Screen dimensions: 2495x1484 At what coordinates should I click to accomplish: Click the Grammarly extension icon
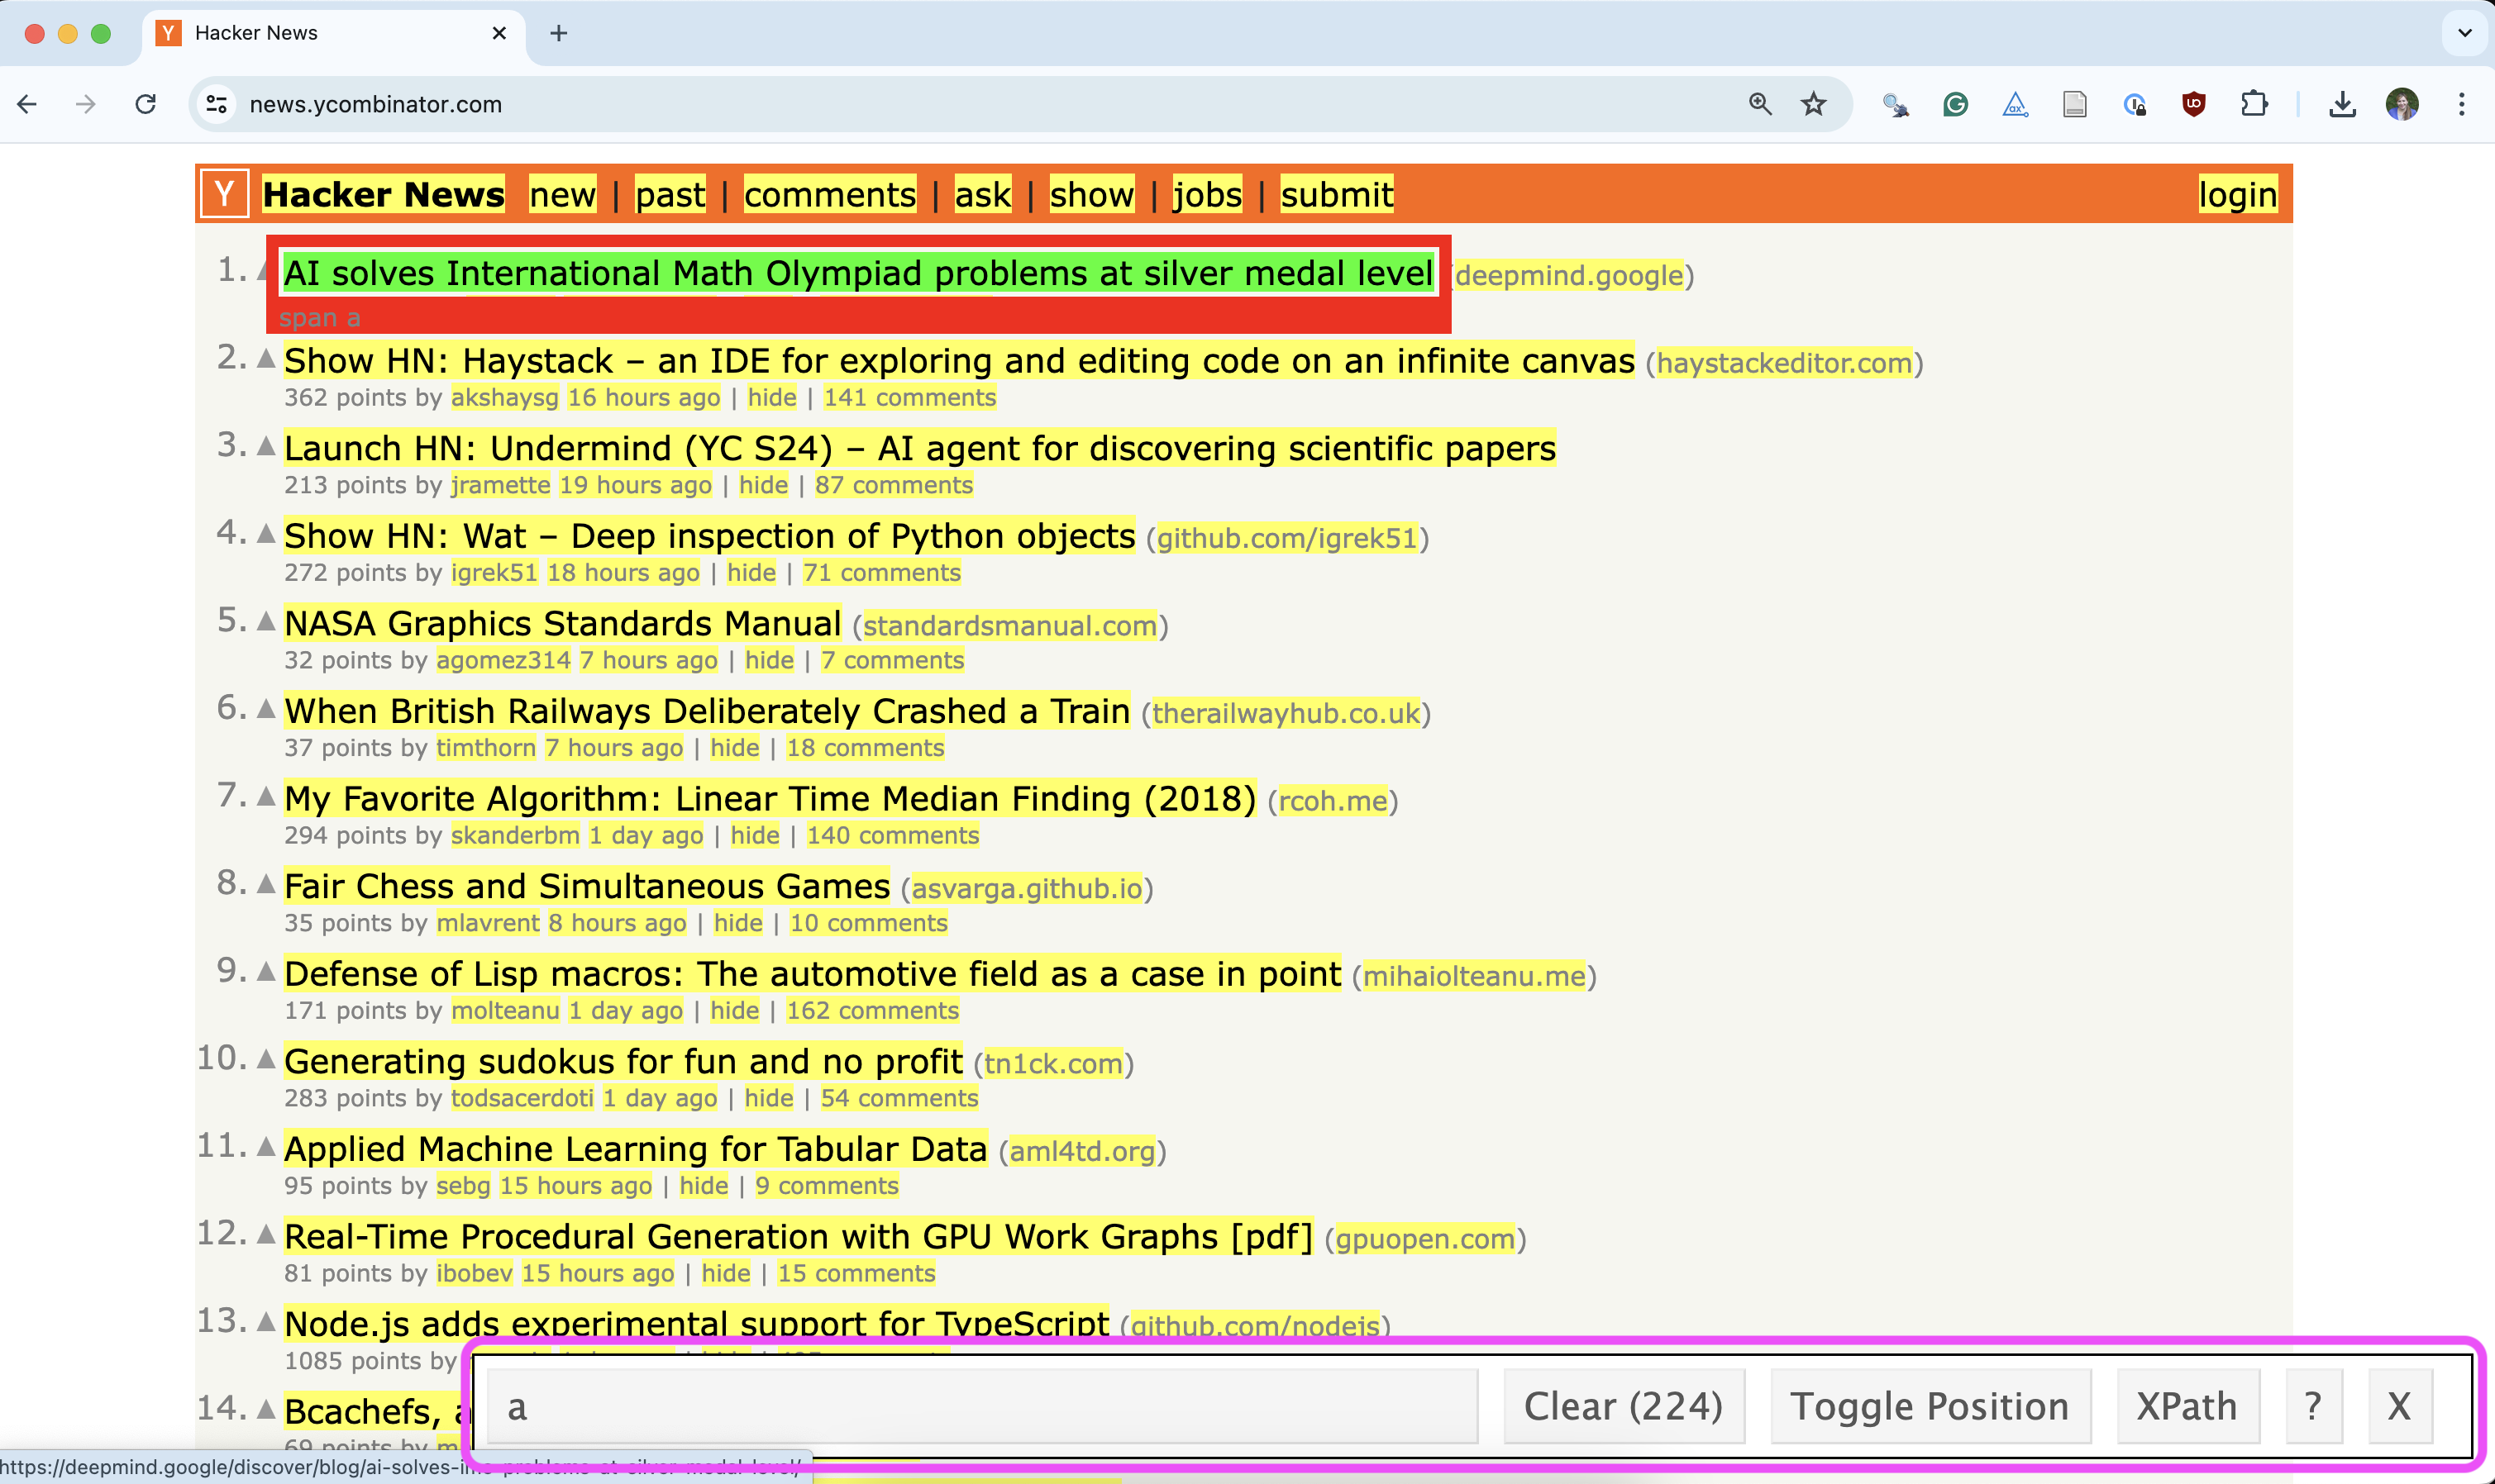pos(1955,104)
